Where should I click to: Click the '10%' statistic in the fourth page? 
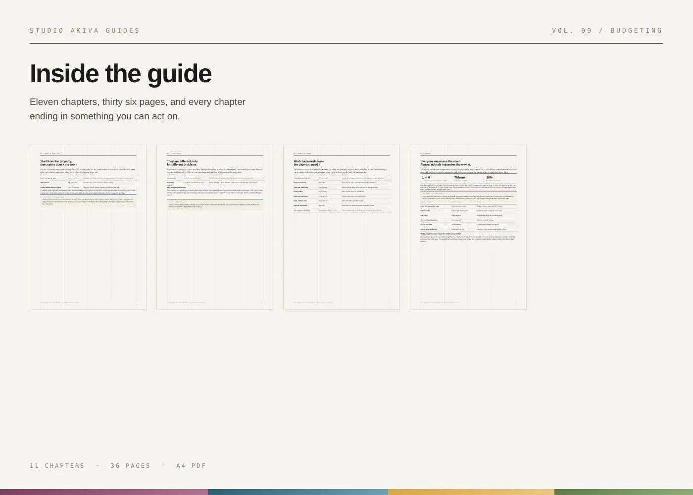click(x=489, y=177)
